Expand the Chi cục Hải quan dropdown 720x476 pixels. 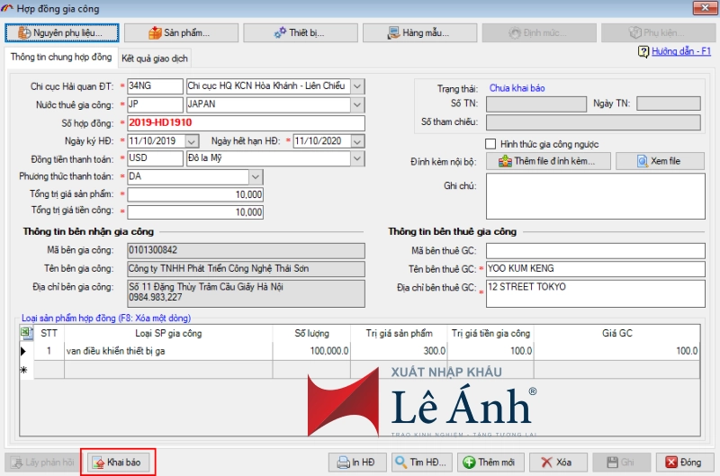coord(357,86)
